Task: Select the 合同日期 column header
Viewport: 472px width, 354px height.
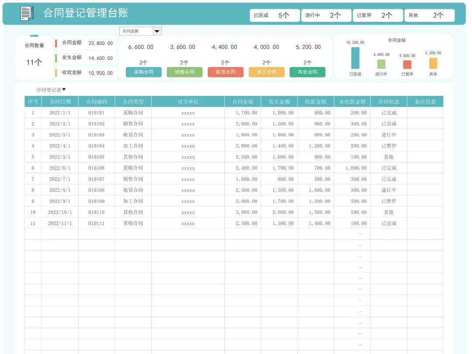Action: (x=60, y=102)
